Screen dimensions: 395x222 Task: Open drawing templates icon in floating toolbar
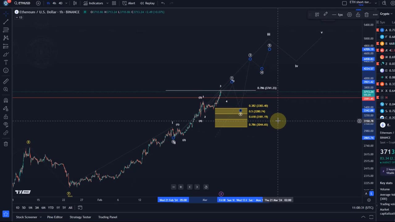click(317, 14)
